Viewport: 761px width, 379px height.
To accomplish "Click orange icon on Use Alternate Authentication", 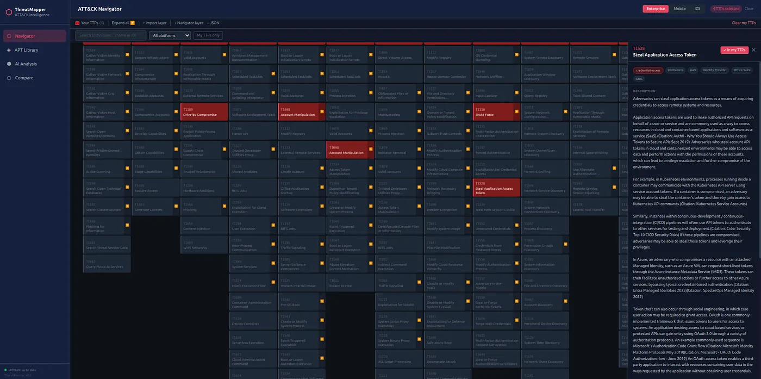I will (613, 169).
